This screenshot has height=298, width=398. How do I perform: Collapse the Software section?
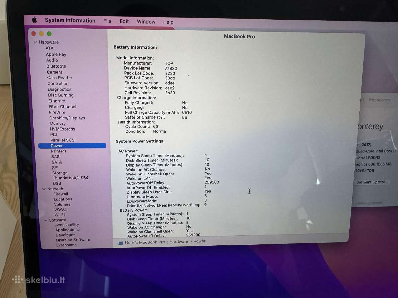[x=46, y=220]
